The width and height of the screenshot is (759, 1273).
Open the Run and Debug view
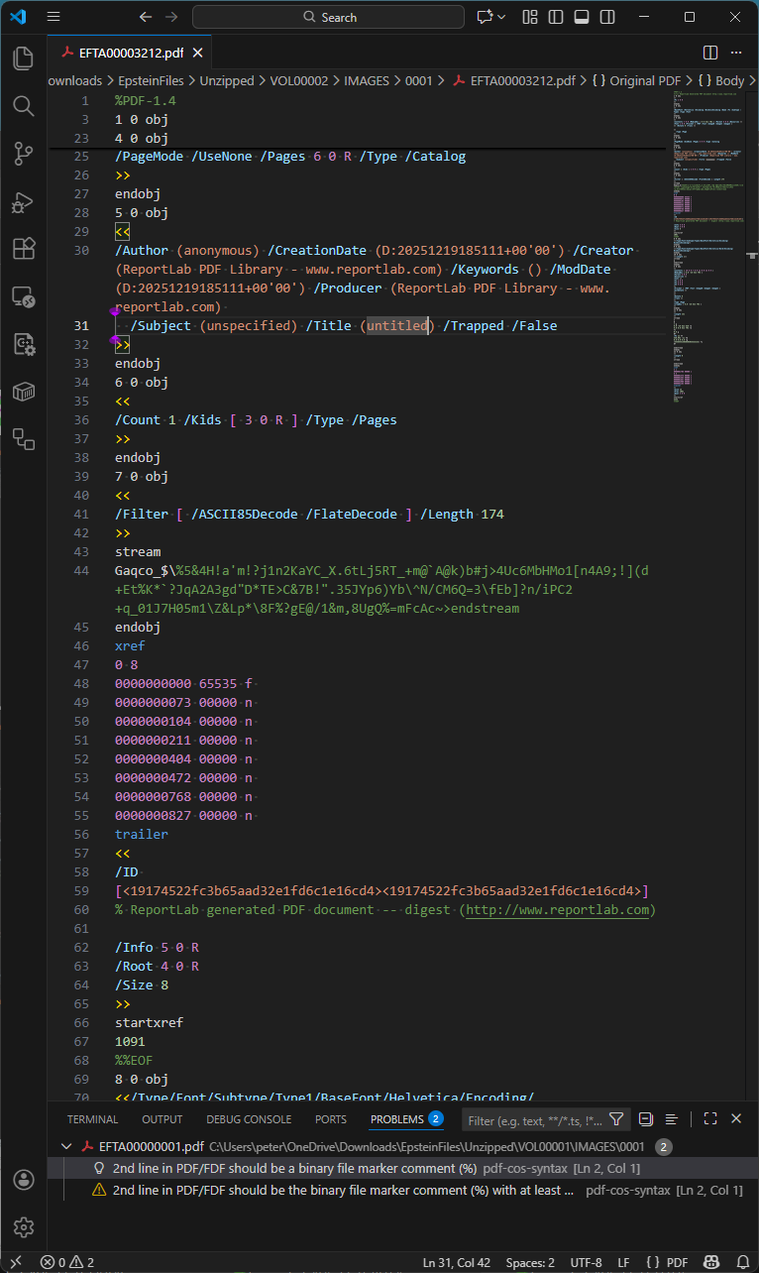click(x=23, y=203)
